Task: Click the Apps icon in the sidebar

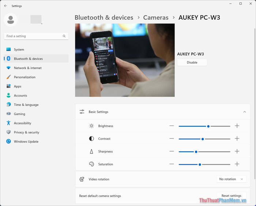Action: tap(8, 86)
